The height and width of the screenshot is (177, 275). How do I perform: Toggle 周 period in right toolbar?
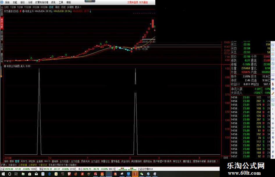(x=273, y=137)
